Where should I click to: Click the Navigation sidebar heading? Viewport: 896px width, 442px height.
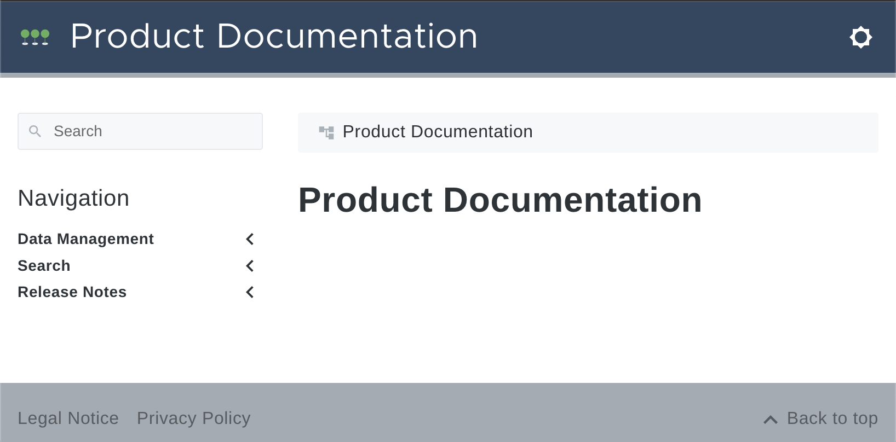pos(73,198)
